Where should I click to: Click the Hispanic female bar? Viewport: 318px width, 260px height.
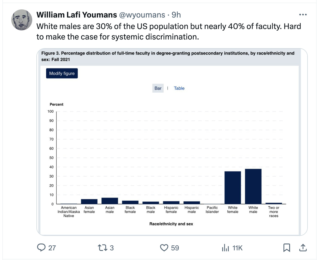(171, 202)
